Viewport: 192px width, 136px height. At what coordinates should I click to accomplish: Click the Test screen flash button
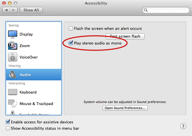click(125, 36)
